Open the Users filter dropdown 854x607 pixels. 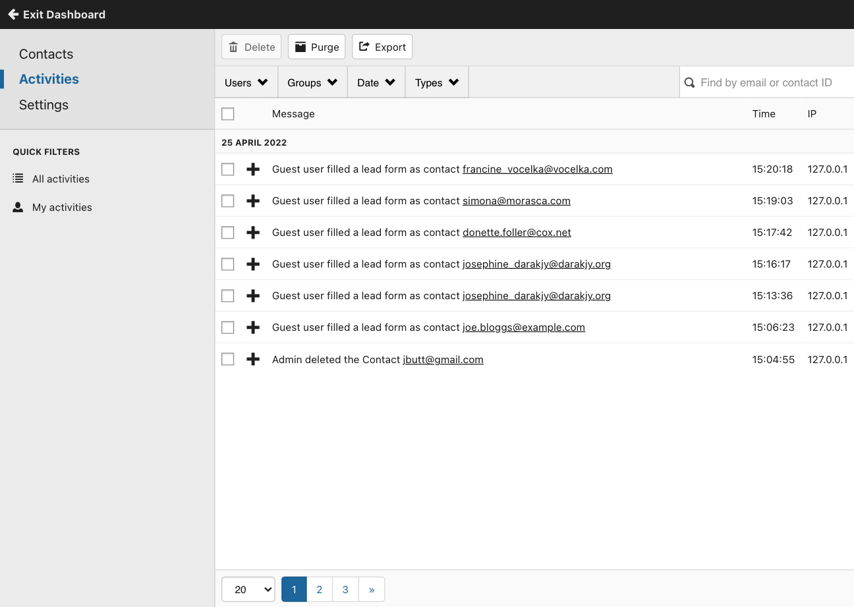point(246,83)
